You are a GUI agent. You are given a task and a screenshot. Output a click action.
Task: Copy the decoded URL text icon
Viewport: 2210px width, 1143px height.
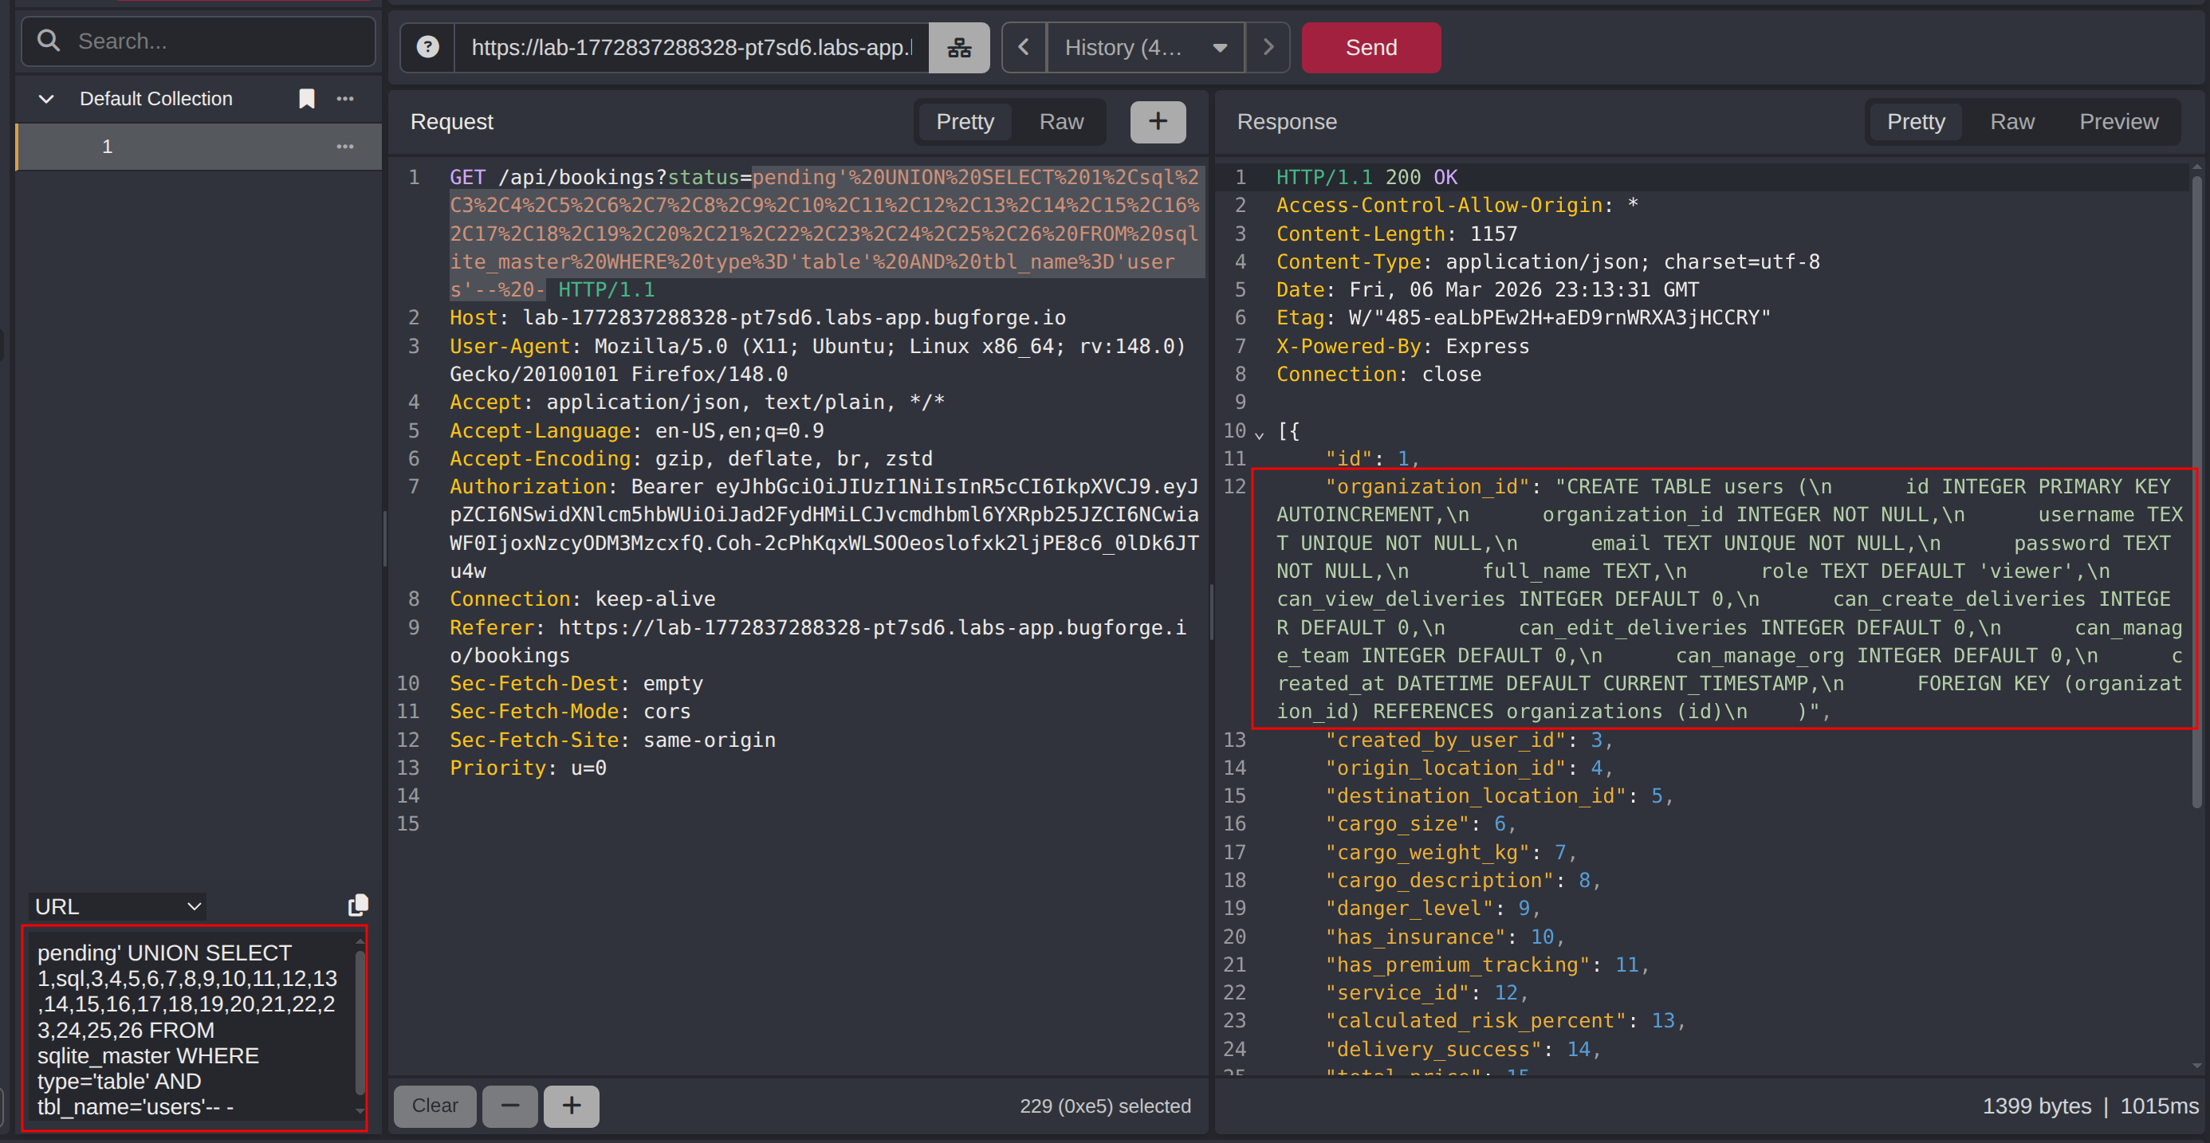[x=358, y=905]
